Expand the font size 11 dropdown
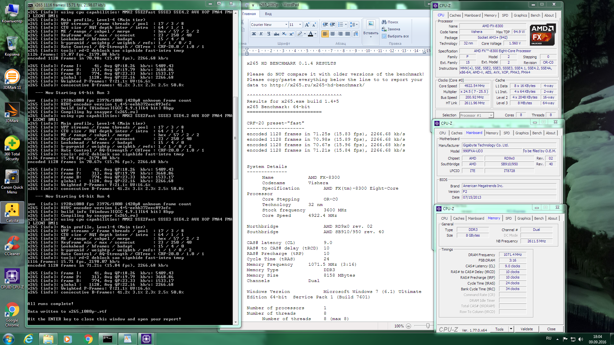 point(300,25)
